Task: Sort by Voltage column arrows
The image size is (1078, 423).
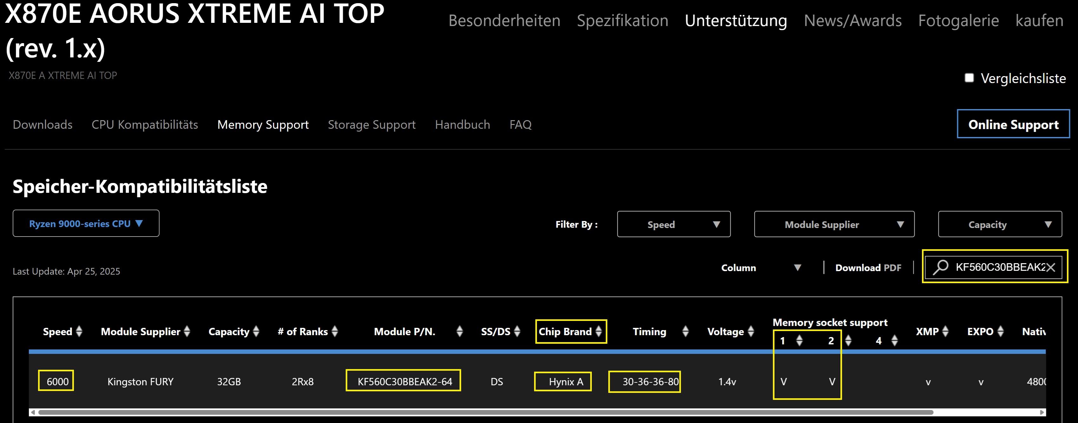Action: click(751, 331)
